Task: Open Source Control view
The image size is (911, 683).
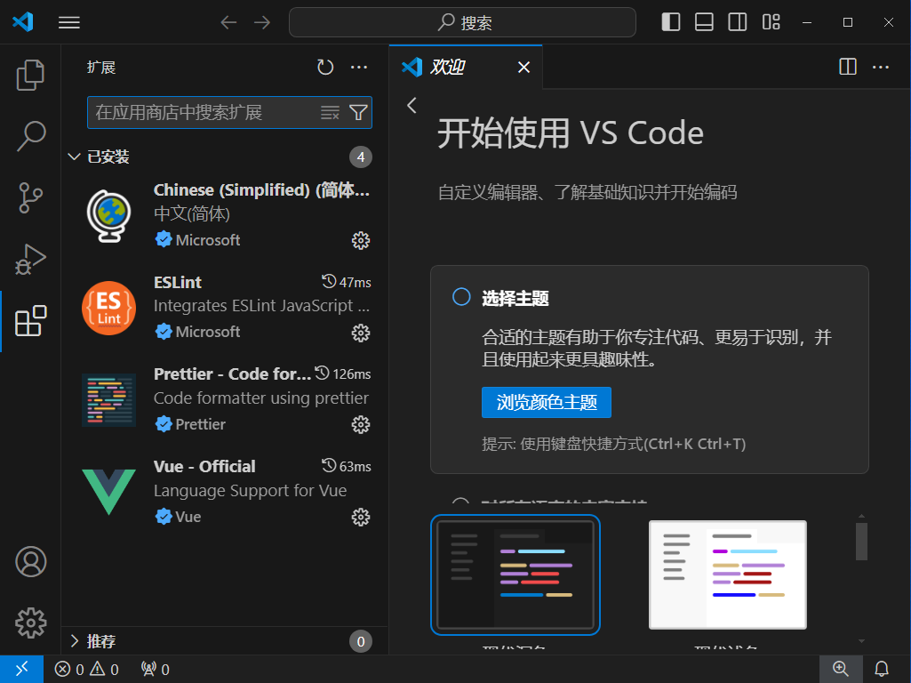Action: tap(30, 197)
